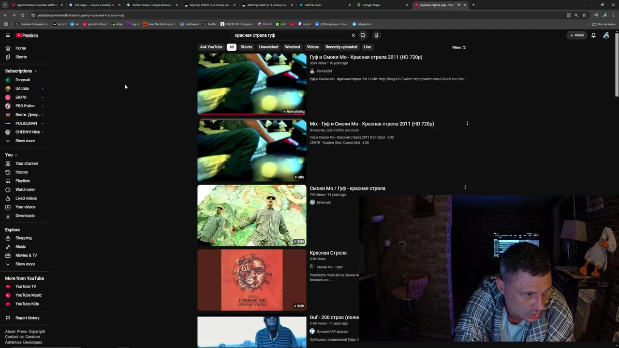Image resolution: width=619 pixels, height=348 pixels.
Task: Select the Ask YouTube chip
Action: tap(211, 47)
